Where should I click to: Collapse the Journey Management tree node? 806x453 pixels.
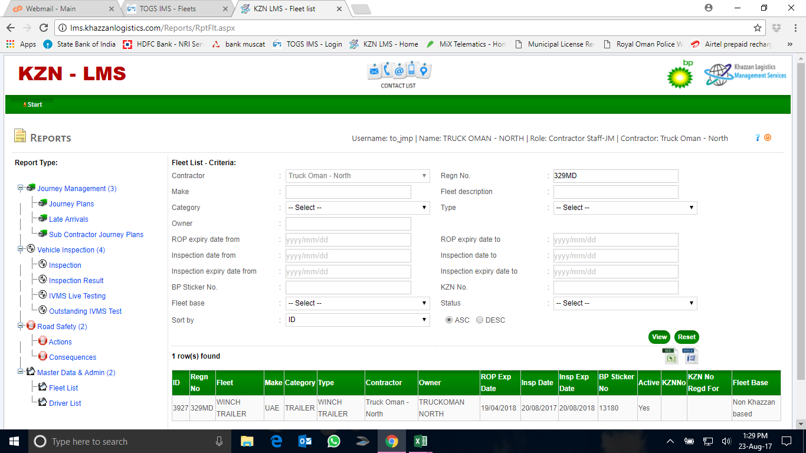coord(20,188)
